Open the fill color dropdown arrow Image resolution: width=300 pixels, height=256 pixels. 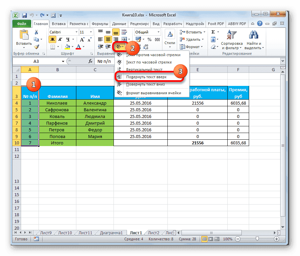coord(73,47)
